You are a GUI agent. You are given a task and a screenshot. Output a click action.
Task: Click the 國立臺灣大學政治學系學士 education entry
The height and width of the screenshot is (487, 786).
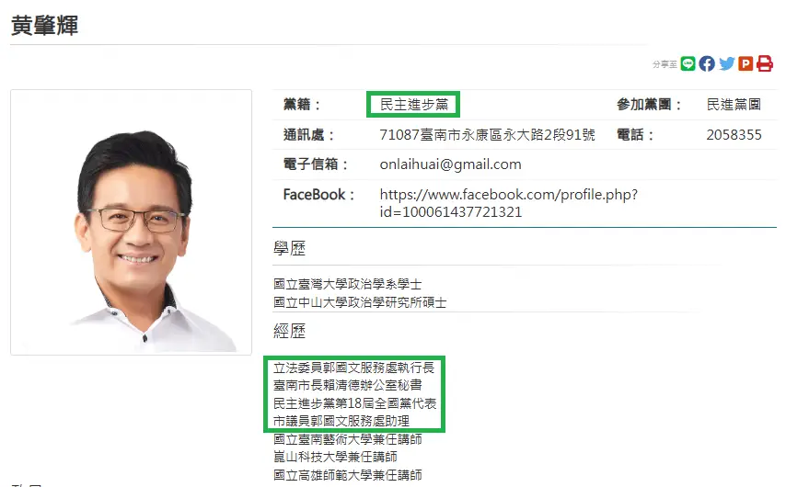347,284
